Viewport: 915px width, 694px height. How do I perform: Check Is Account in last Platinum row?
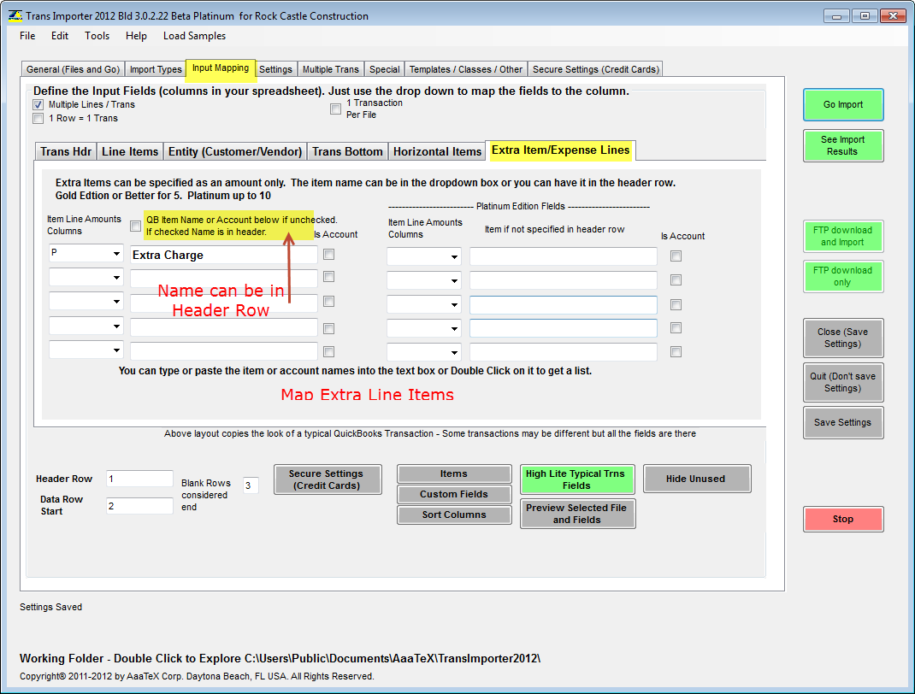click(676, 351)
